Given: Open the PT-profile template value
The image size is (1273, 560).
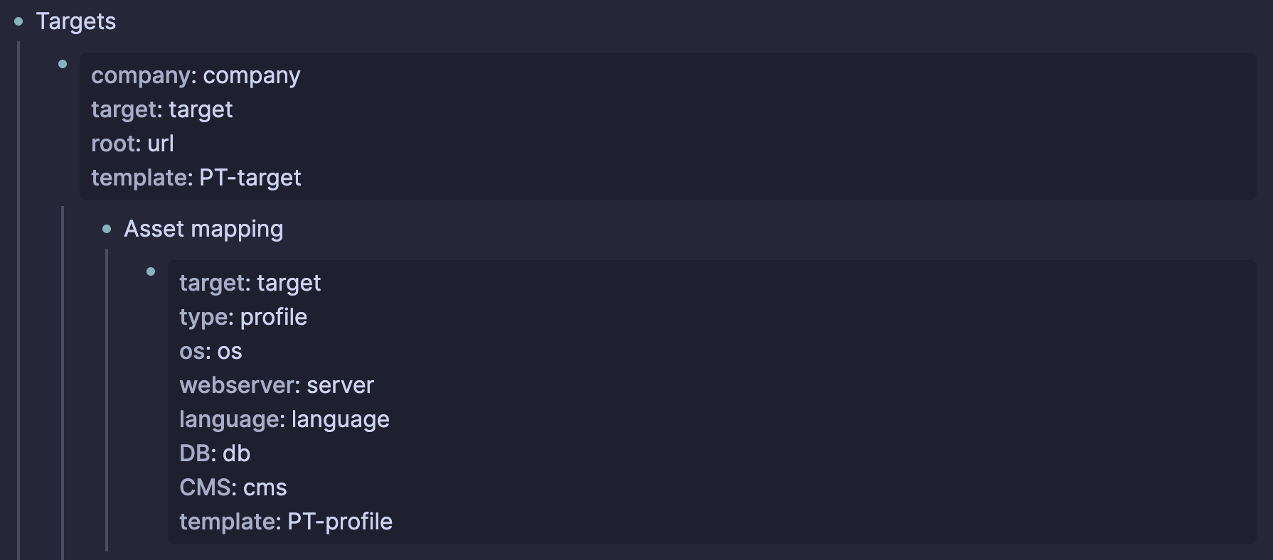Looking at the screenshot, I should pos(340,522).
